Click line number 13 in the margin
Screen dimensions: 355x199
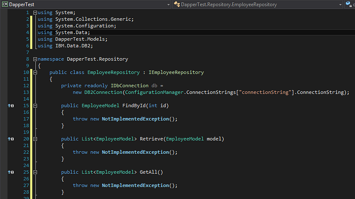27,92
